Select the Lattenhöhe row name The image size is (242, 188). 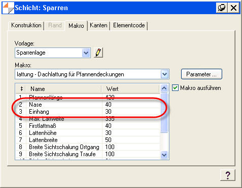click(x=43, y=133)
